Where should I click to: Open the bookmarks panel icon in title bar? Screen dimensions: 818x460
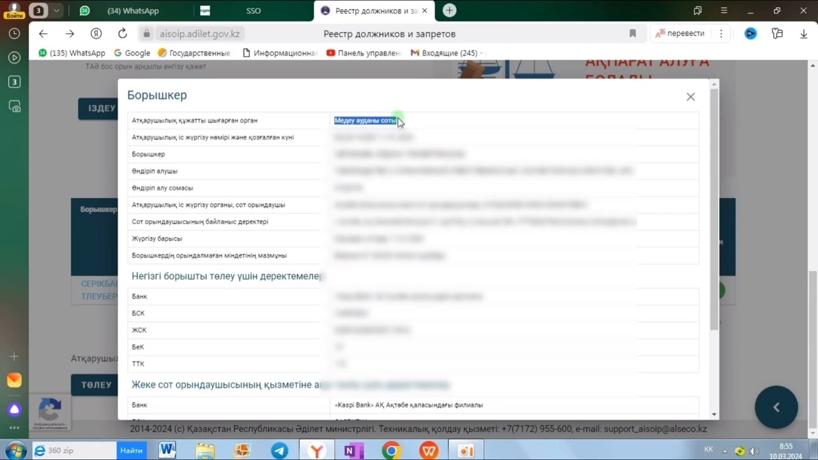pyautogui.click(x=697, y=11)
